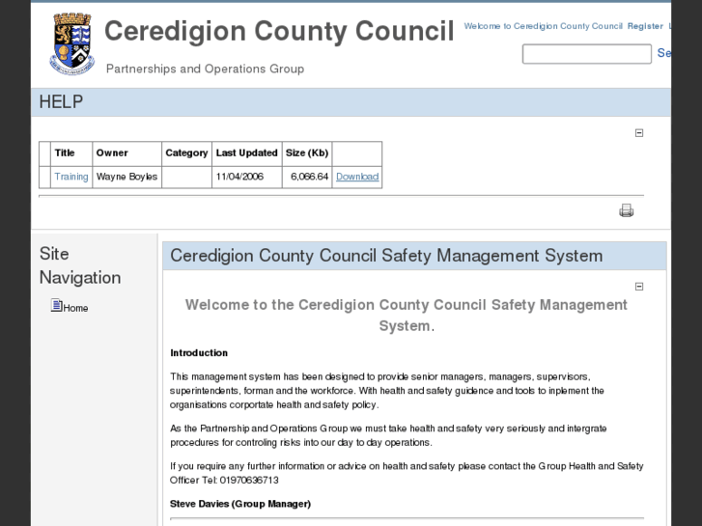702x526 pixels.
Task: Click the printer icon below the table
Action: click(626, 210)
